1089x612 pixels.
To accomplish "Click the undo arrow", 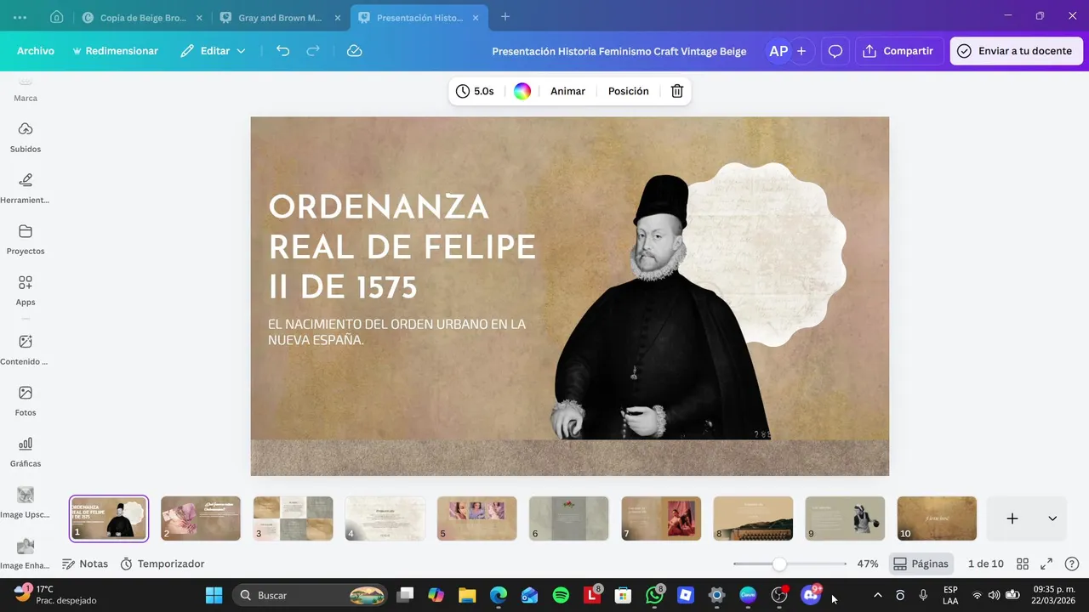I will pyautogui.click(x=283, y=51).
